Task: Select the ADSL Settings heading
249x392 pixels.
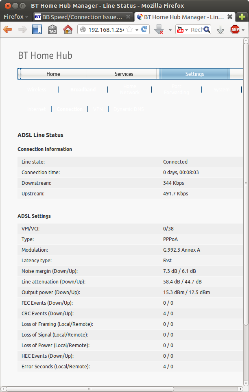Action: click(34, 216)
